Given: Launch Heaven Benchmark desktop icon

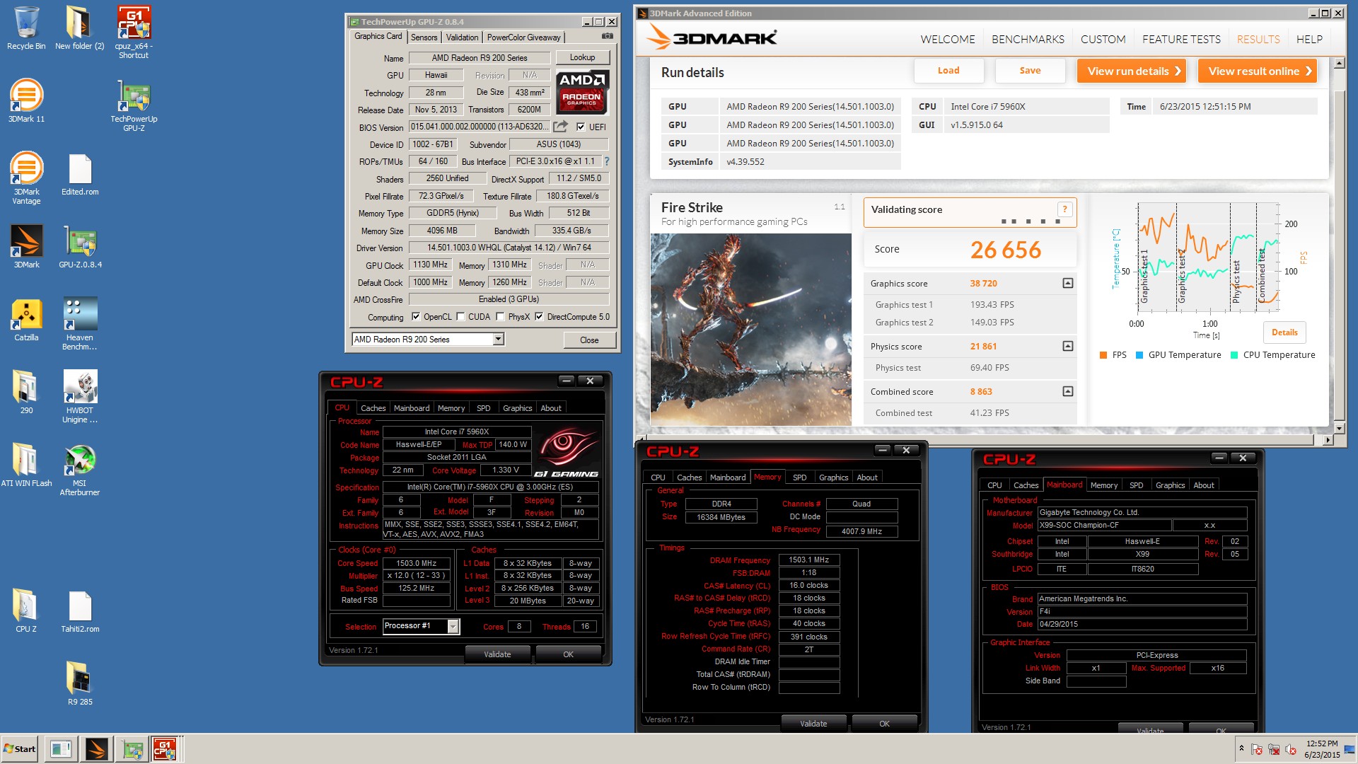Looking at the screenshot, I should [80, 324].
